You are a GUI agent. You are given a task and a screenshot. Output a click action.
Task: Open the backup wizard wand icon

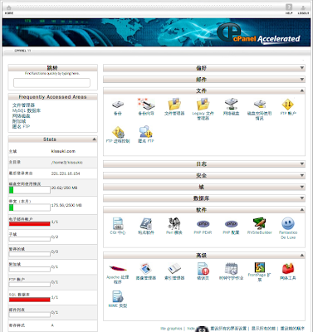point(146,104)
